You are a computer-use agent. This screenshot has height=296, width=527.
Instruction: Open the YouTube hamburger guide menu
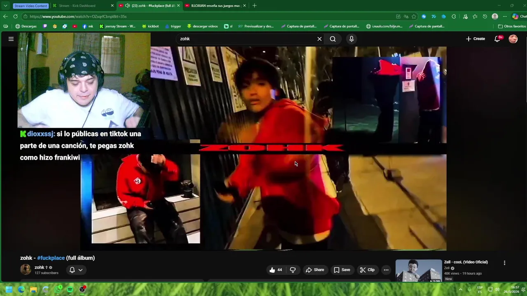coord(11,39)
